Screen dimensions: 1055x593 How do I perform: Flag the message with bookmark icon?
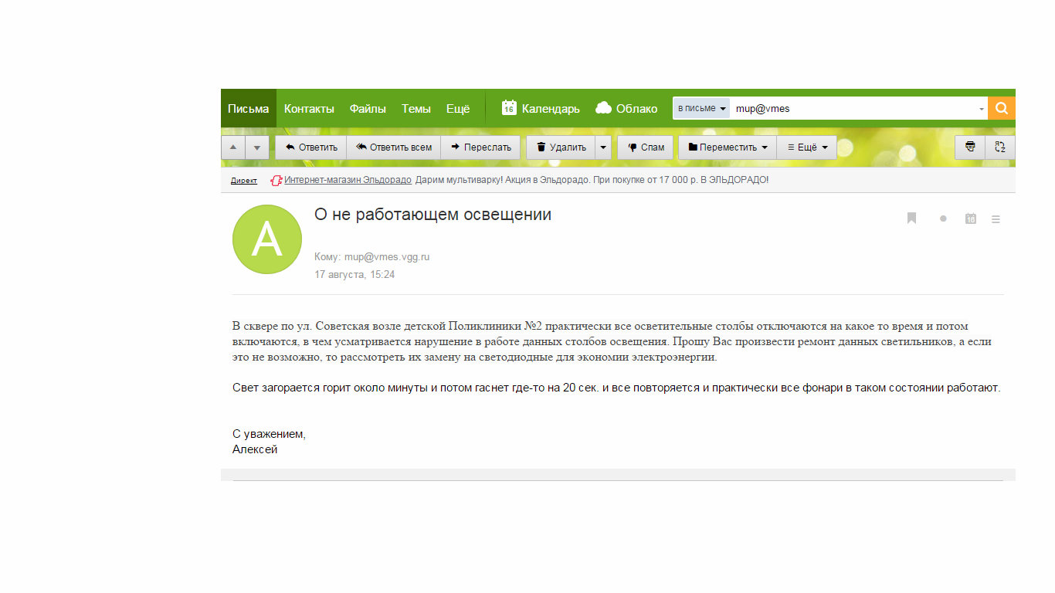911,219
